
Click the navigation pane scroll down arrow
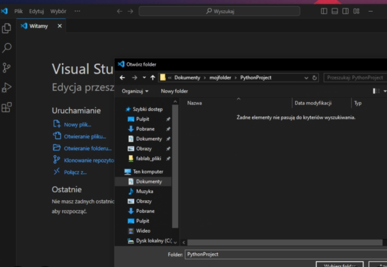(175, 243)
